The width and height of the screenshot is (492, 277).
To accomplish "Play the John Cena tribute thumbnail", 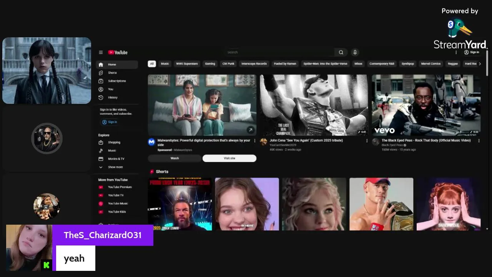I will [x=314, y=105].
